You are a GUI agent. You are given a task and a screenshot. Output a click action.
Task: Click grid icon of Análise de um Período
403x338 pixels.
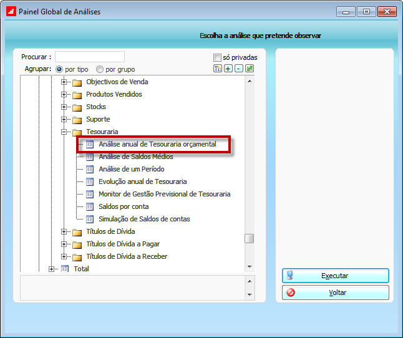click(x=90, y=169)
